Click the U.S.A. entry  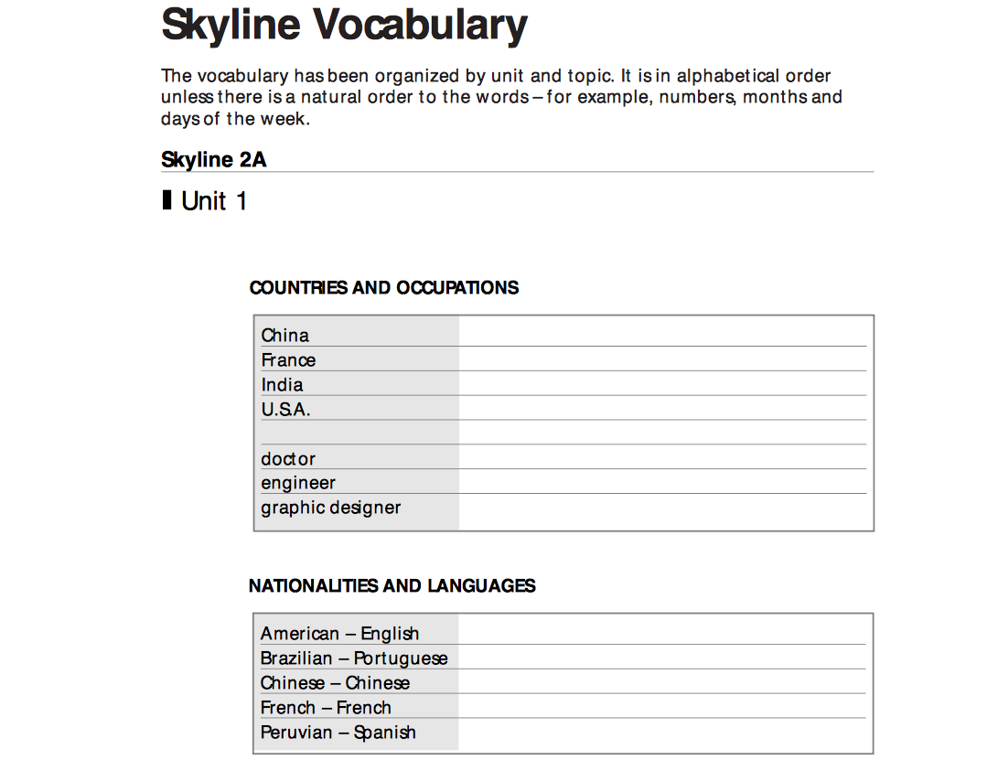286,410
